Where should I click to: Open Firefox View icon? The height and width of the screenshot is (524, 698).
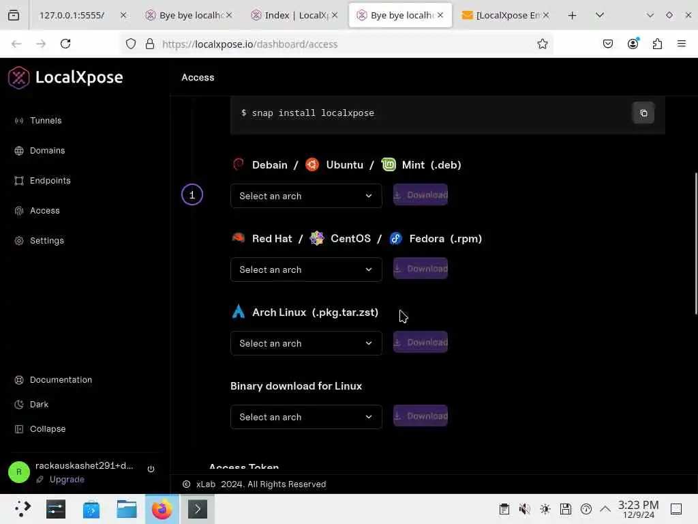click(14, 15)
